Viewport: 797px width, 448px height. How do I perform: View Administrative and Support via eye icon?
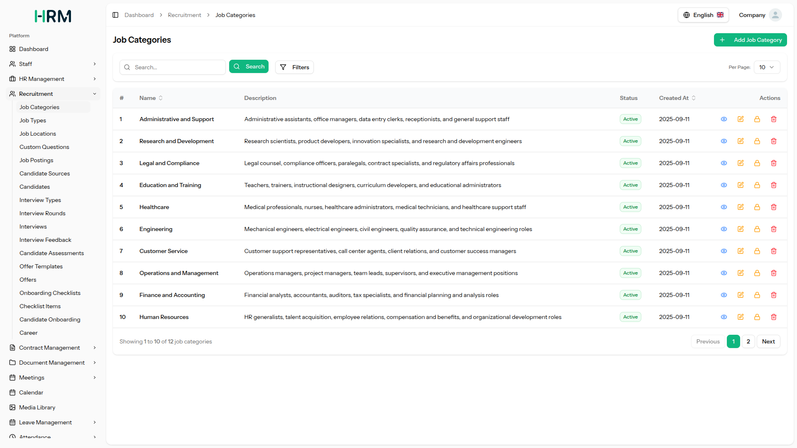point(724,119)
